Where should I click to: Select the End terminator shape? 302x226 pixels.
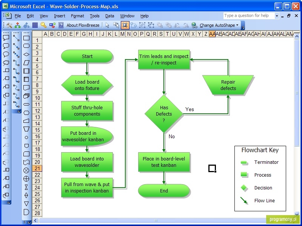[164, 191]
